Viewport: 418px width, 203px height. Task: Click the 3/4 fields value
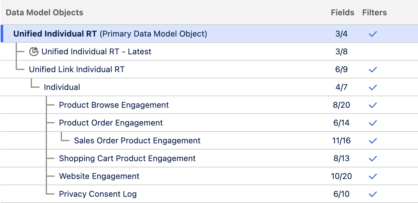coord(342,34)
